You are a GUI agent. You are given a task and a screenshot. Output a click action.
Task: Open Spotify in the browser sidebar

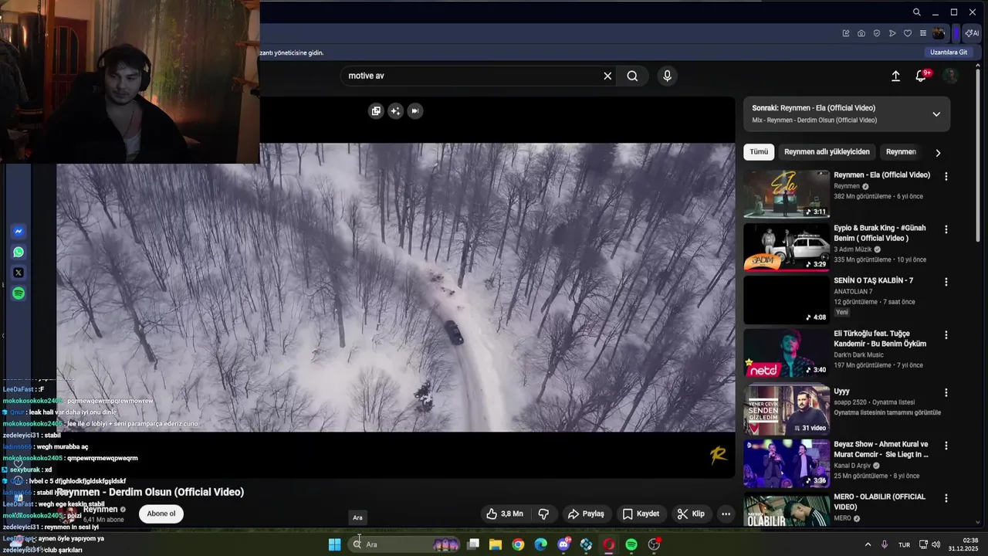click(x=19, y=293)
